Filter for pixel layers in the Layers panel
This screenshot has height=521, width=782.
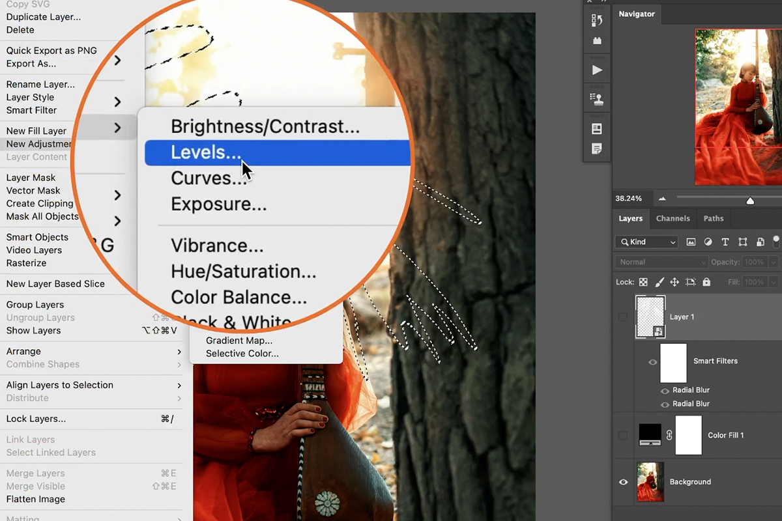tap(691, 242)
